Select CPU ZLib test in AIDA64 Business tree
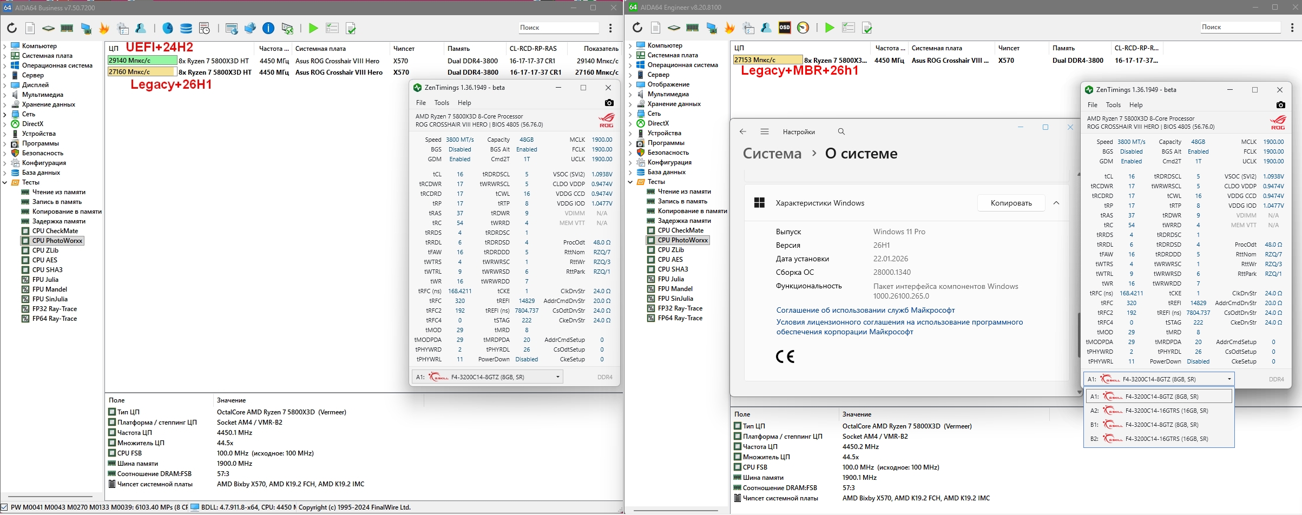The image size is (1302, 515). 45,250
